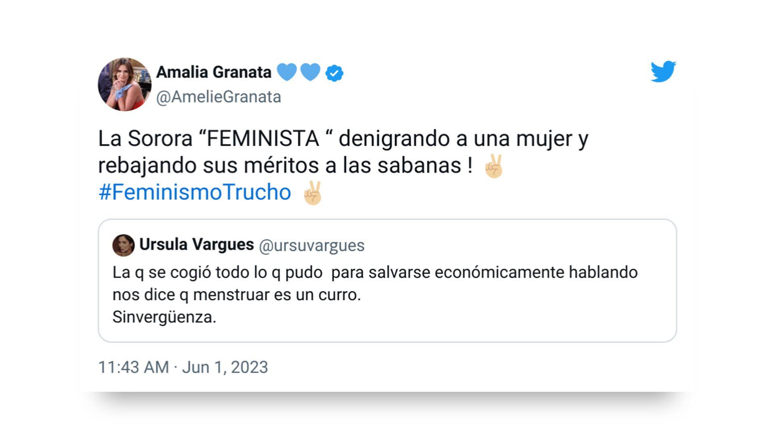The height and width of the screenshot is (436, 775).
Task: Click the quoted line starting 'La q se cogió'
Action: tap(375, 272)
